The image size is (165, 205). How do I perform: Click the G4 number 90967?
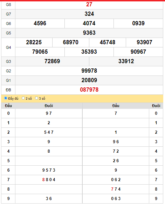(x=138, y=52)
